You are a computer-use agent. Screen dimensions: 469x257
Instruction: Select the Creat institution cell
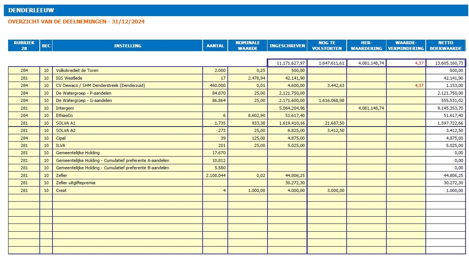coord(127,190)
